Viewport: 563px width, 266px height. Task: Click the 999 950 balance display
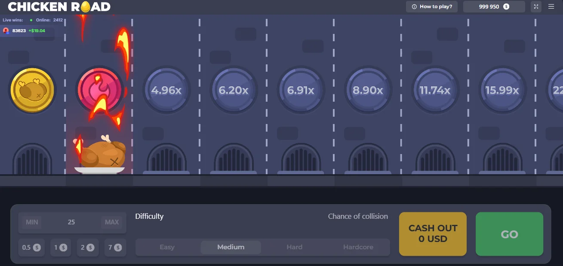pyautogui.click(x=494, y=6)
